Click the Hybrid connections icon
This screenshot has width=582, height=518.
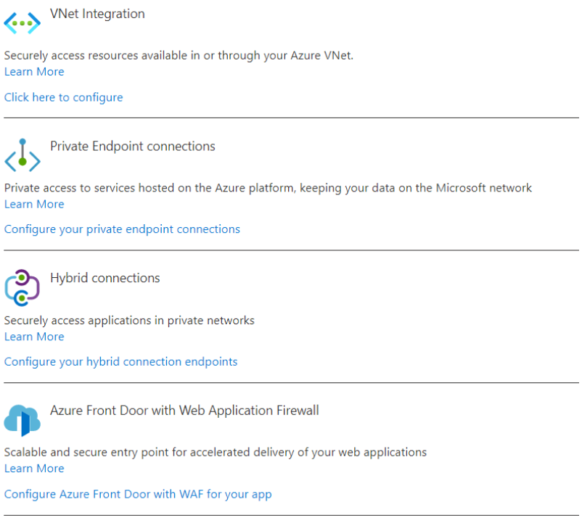tap(22, 288)
